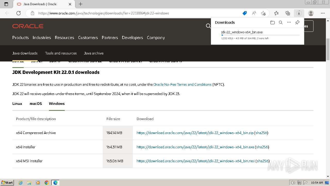Image resolution: width=330 pixels, height=186 pixels.
Task: Open the Java archive section
Action: pos(94,53)
